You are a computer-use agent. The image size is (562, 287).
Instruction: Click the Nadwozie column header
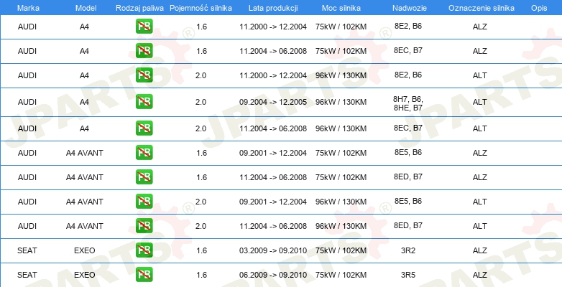tap(408, 8)
